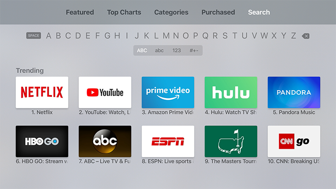Switch keyboard to lowercase abc mode
The image size is (336, 189).
[159, 51]
